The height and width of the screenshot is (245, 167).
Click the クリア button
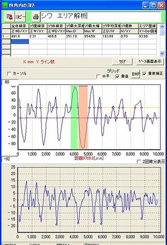(122, 62)
